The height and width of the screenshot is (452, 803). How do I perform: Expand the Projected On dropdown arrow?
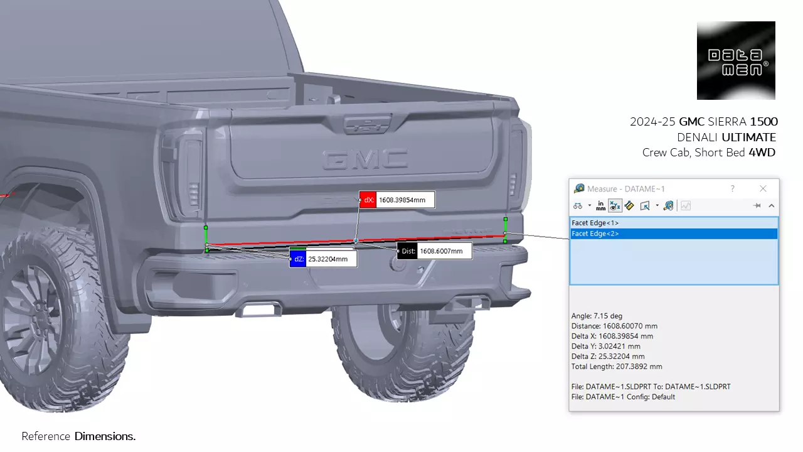click(657, 206)
